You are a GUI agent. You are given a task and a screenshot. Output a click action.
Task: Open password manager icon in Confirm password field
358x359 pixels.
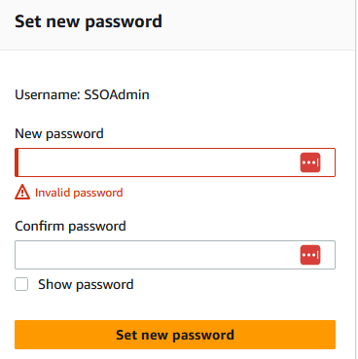tap(310, 255)
